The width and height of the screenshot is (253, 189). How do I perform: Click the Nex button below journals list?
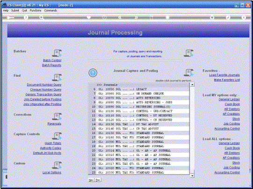91,180
